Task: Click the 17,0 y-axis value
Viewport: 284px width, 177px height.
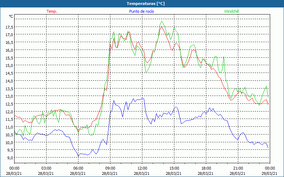Action: click(9, 34)
